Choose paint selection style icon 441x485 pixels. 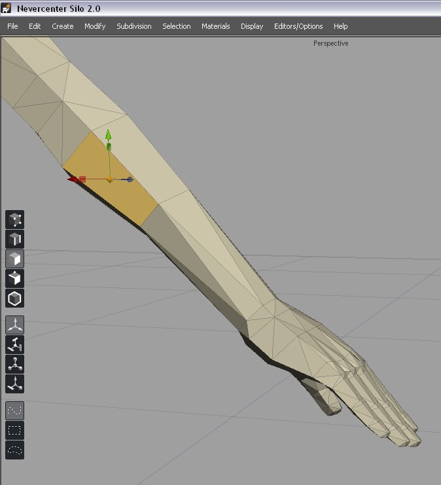(x=15, y=410)
